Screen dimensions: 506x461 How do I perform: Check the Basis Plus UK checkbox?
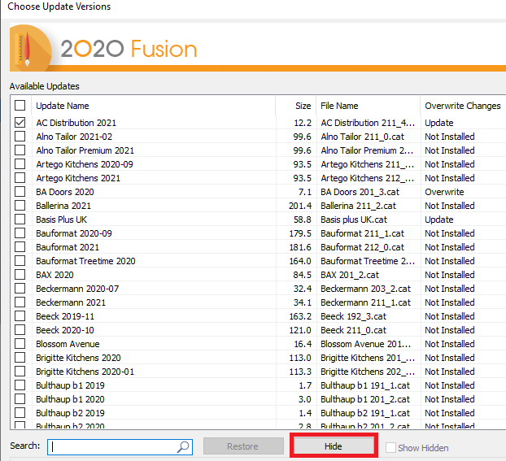tap(20, 220)
